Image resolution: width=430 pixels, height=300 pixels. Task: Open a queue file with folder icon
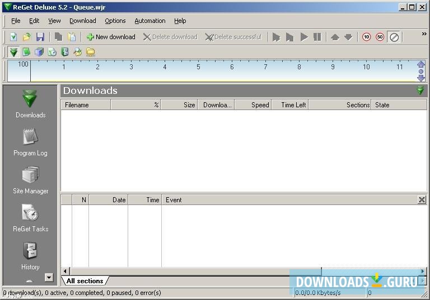(x=27, y=37)
